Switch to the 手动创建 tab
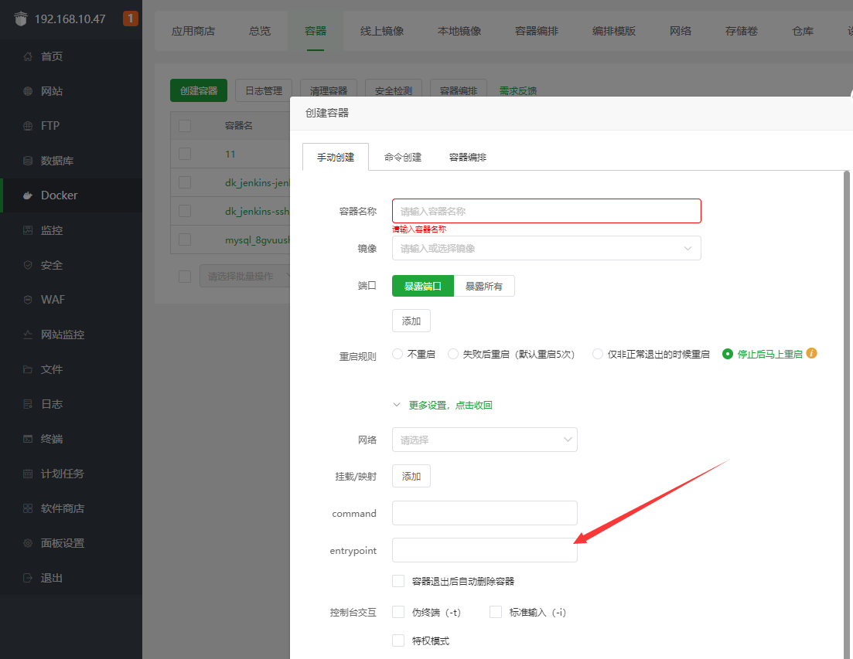Viewport: 853px width, 659px height. pyautogui.click(x=336, y=158)
